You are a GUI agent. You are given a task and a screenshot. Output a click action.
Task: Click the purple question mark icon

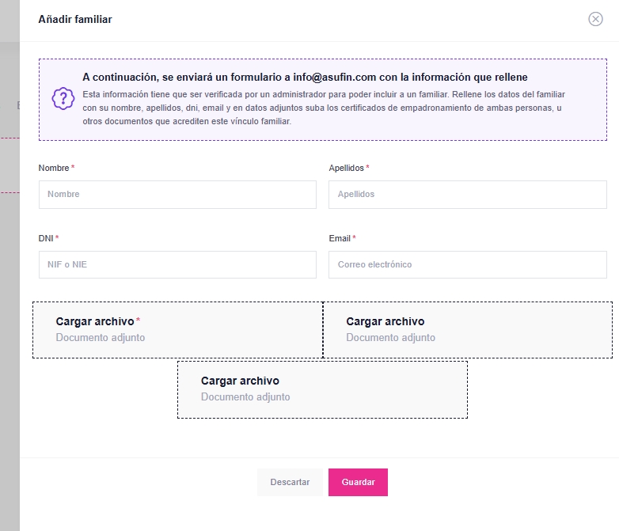pos(63,98)
